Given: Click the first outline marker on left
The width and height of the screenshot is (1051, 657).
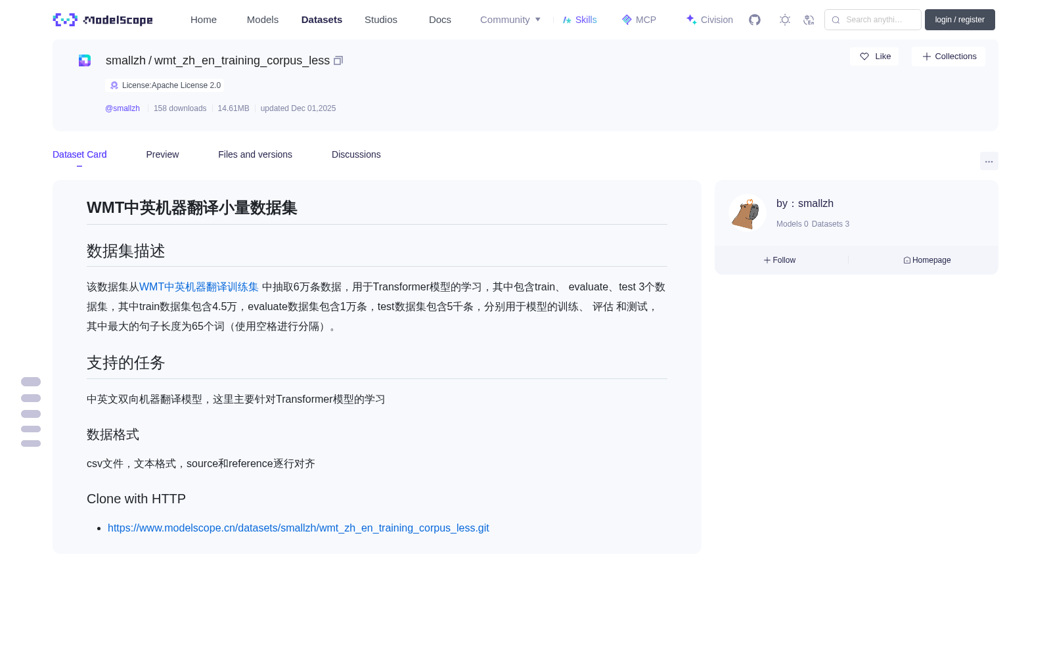Looking at the screenshot, I should point(31,382).
